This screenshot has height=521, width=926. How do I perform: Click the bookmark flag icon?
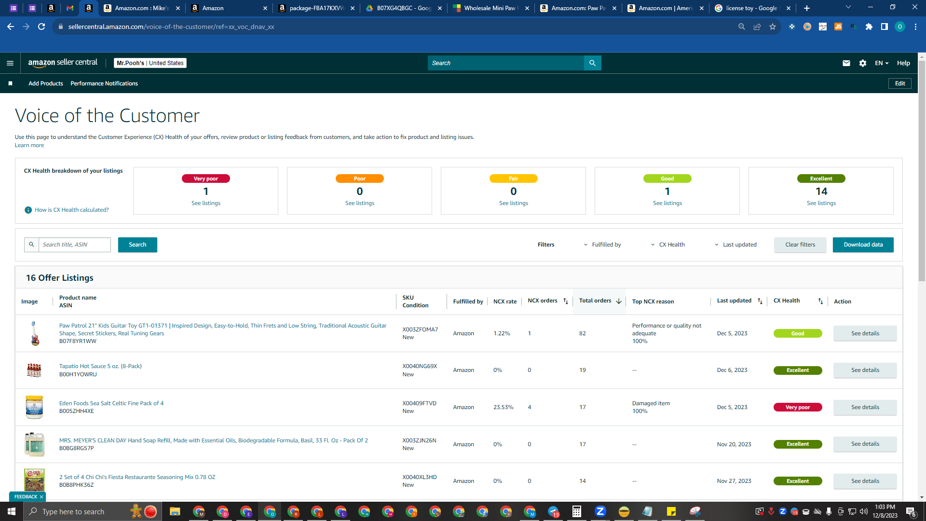[x=10, y=83]
